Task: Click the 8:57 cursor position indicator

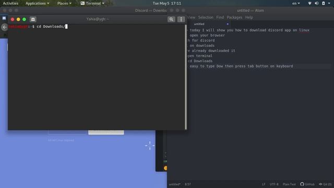Action: click(x=188, y=184)
